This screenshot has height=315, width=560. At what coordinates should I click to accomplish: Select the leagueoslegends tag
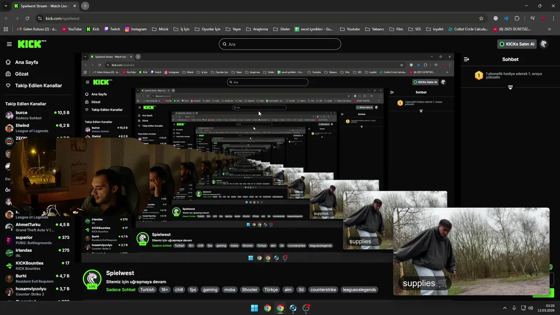(x=359, y=290)
